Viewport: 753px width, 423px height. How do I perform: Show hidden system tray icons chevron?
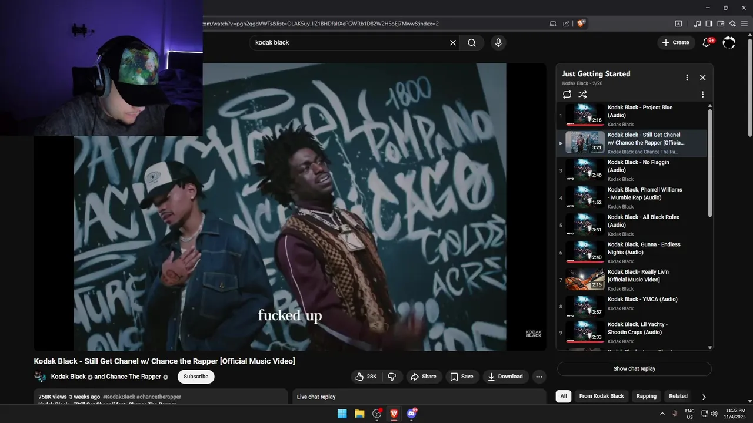coord(662,414)
